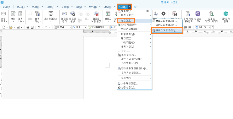
Task: Choose 맞춤법(S) in the 도구 menu
Action: point(134,11)
